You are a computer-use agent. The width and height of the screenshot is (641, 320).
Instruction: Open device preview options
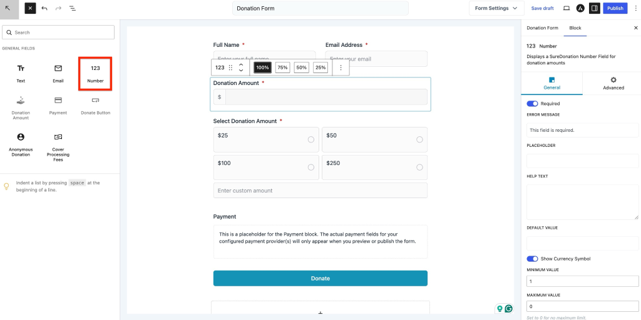(x=567, y=8)
